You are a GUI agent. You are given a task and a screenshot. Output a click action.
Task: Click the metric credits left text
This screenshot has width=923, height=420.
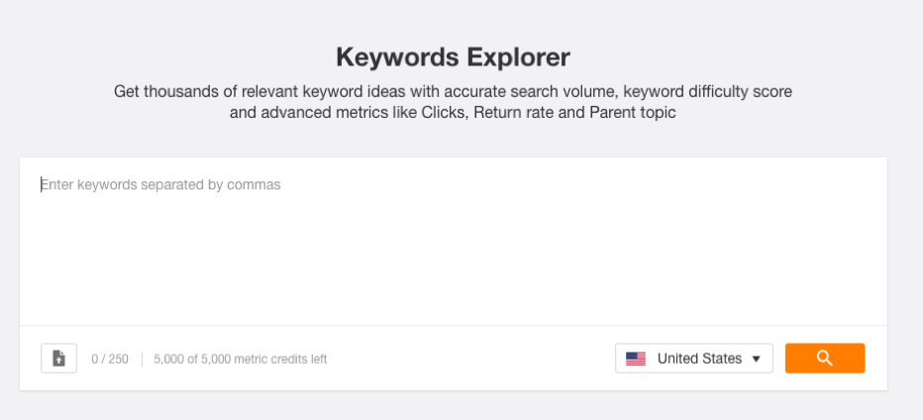click(x=241, y=359)
